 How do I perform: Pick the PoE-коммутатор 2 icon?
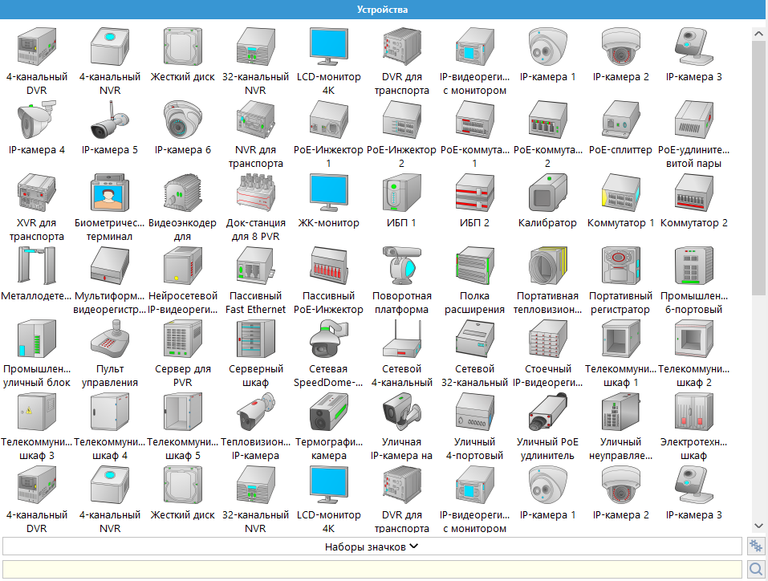[547, 120]
